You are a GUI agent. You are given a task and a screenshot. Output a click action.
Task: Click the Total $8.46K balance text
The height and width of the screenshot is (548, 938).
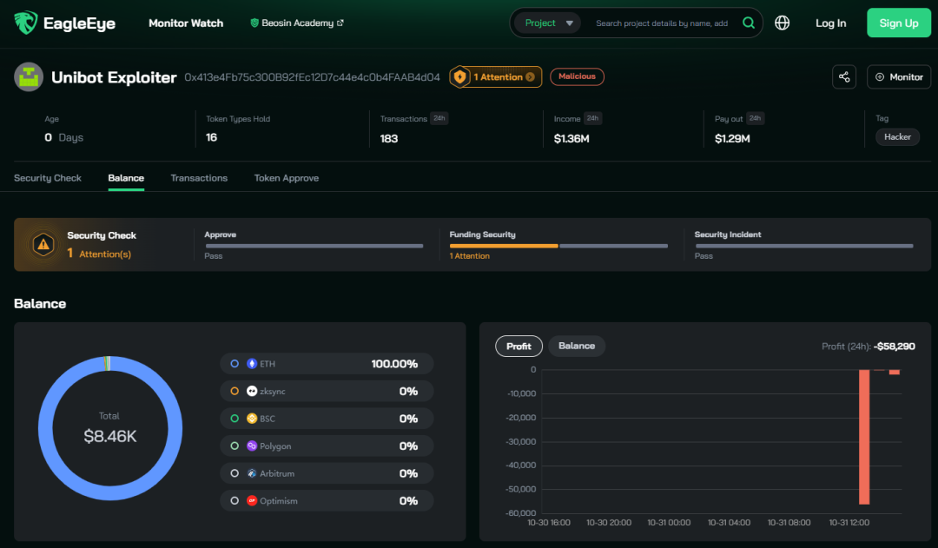point(110,436)
